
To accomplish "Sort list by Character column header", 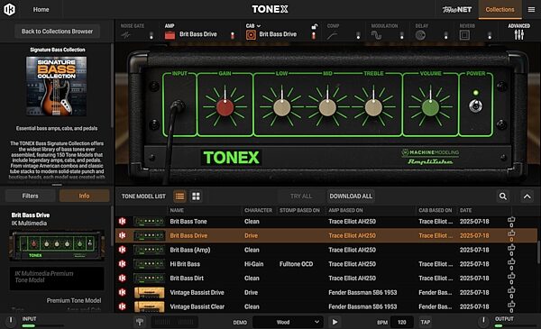I will point(258,210).
